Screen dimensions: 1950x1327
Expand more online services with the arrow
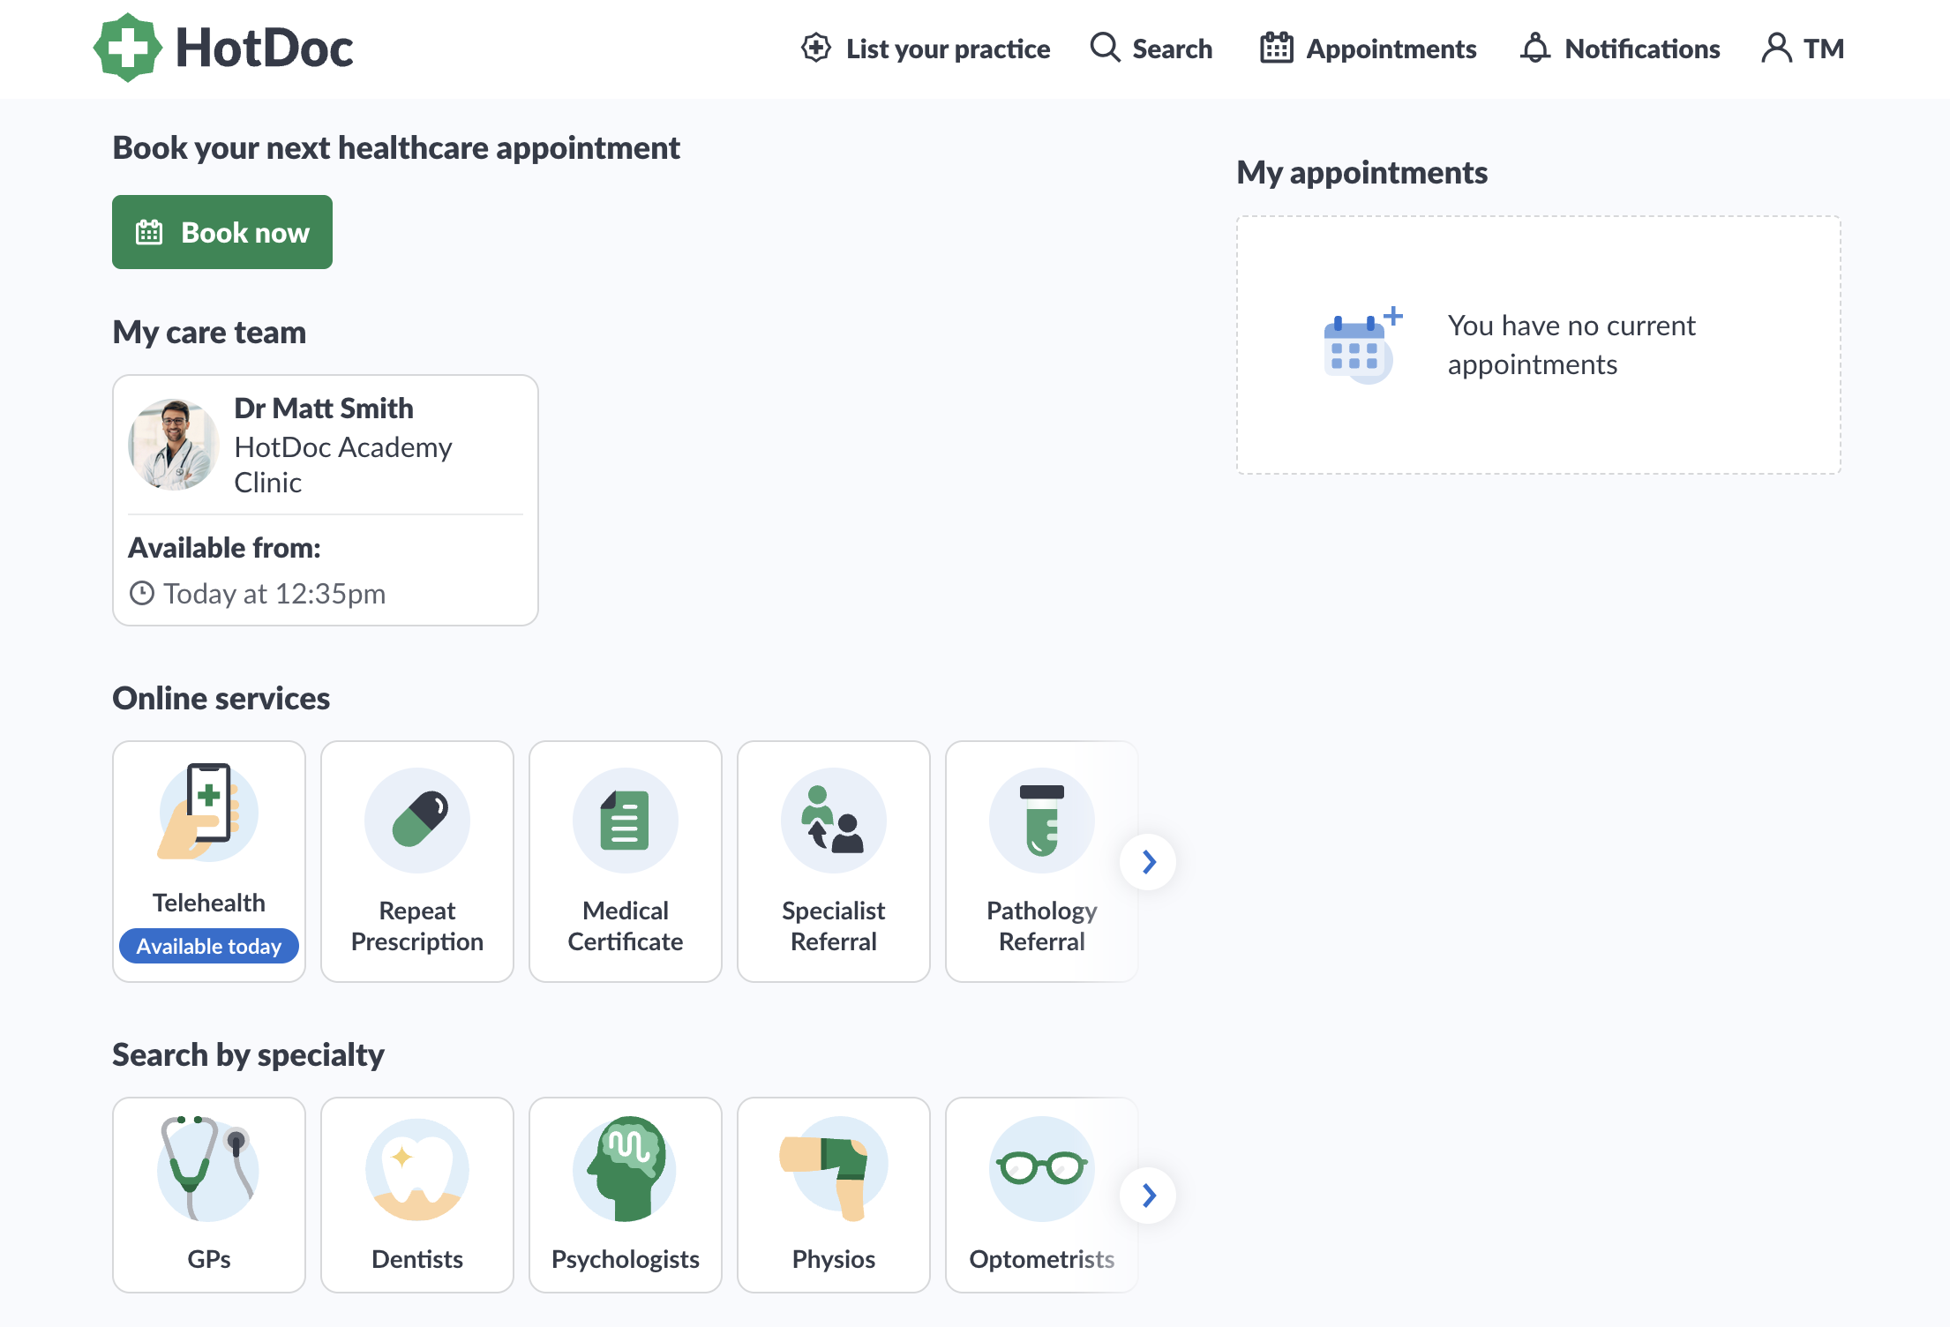(1148, 862)
